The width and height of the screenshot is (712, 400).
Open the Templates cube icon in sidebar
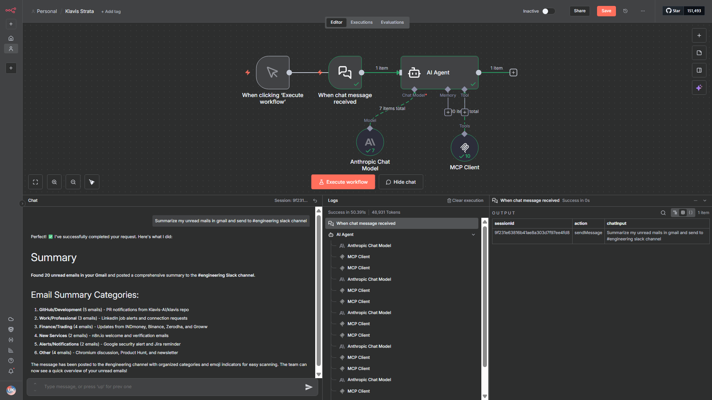tap(11, 329)
